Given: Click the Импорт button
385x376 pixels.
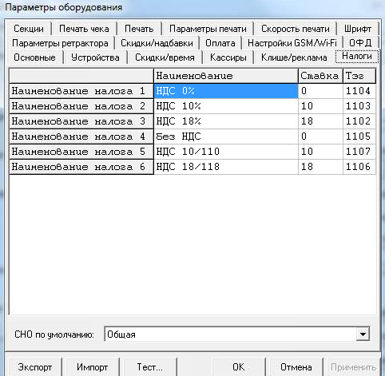Looking at the screenshot, I should 92,367.
